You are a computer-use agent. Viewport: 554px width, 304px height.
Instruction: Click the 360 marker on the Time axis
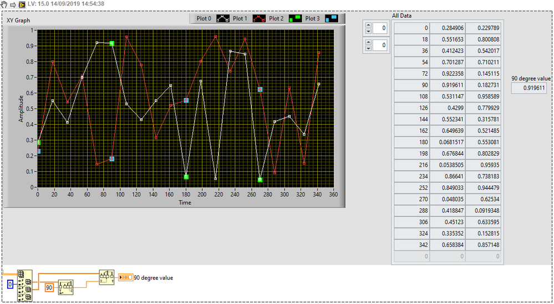point(333,195)
